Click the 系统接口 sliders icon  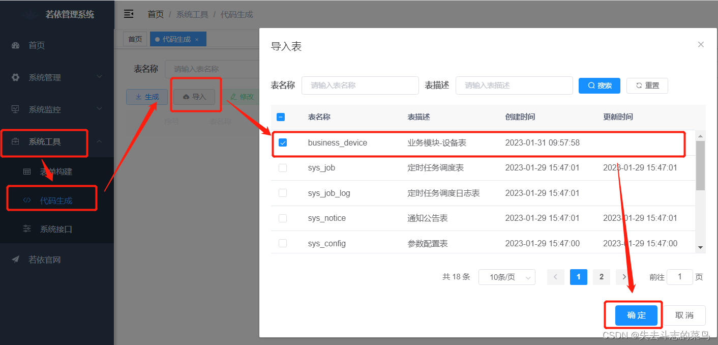27,229
